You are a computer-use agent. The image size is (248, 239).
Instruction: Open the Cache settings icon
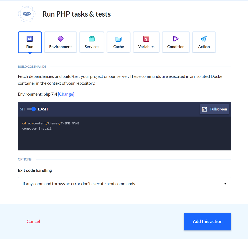tap(118, 38)
